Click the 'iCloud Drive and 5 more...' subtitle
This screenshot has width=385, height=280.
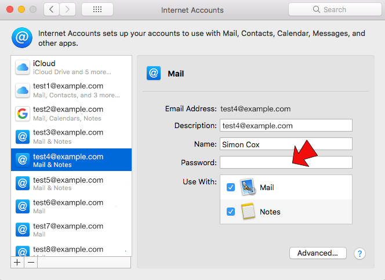tap(72, 72)
